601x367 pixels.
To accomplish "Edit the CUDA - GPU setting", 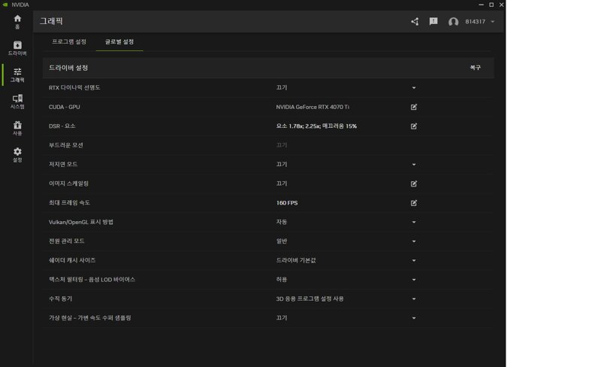I will click(x=414, y=107).
